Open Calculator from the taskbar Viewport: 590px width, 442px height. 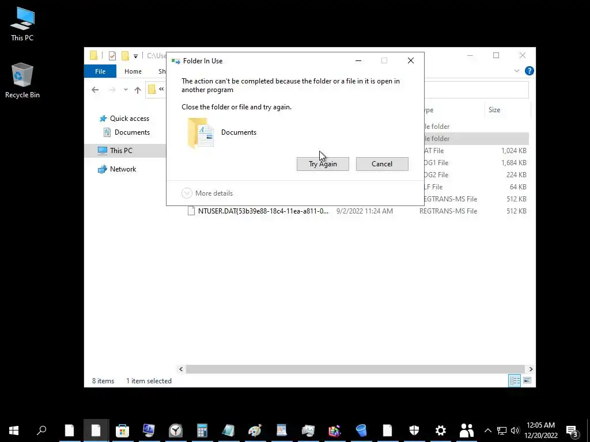click(x=202, y=430)
